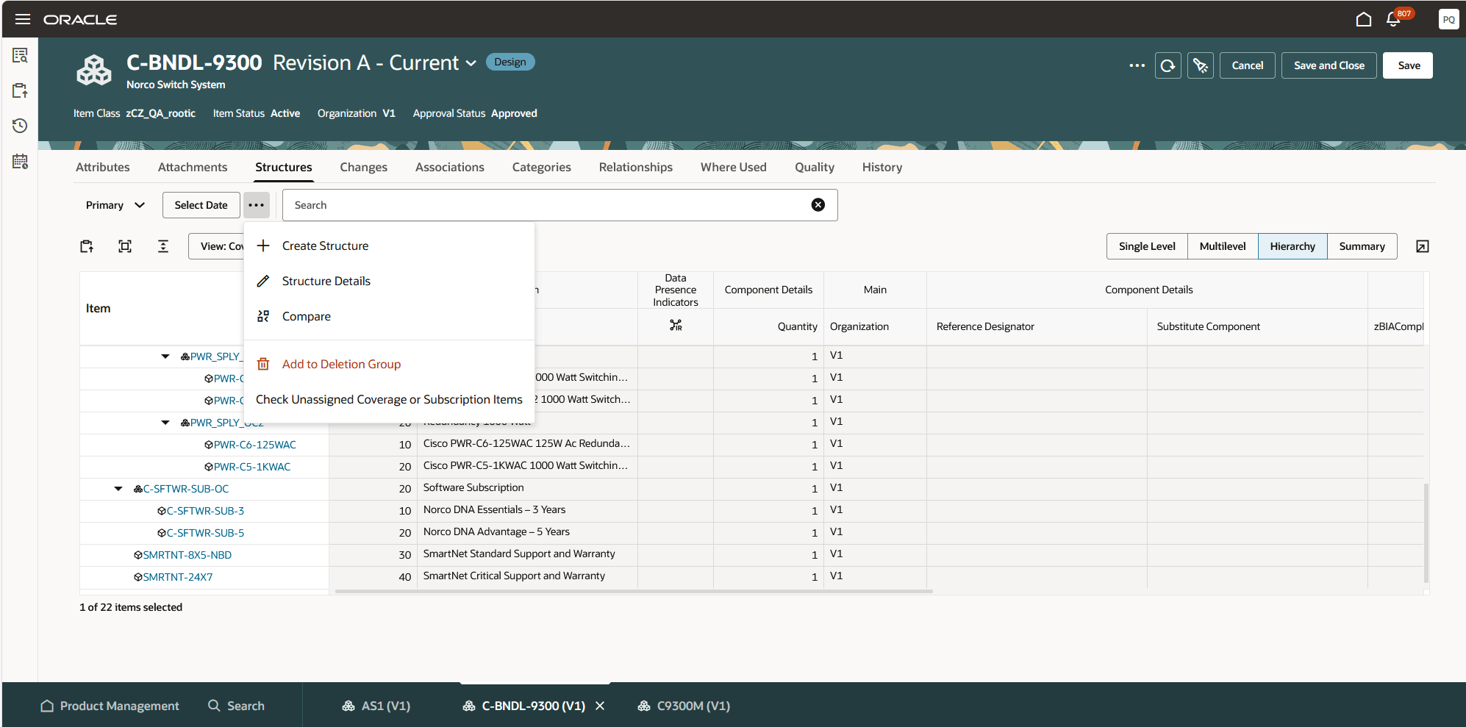Open the calendar icon in left sidebar

[x=20, y=161]
